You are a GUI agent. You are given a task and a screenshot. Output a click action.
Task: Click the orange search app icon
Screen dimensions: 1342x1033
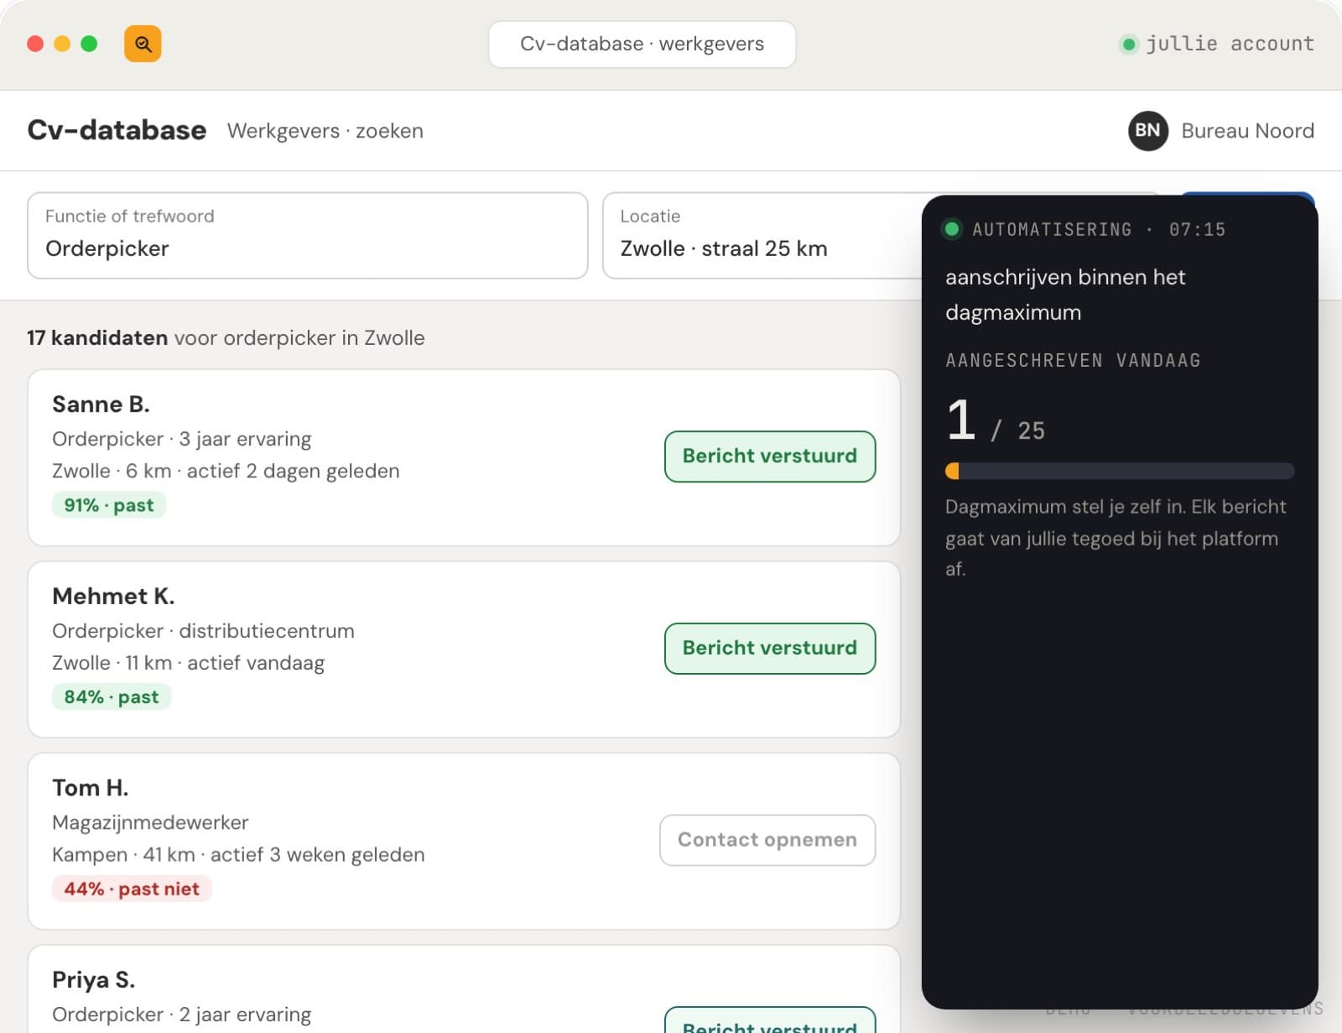[143, 44]
